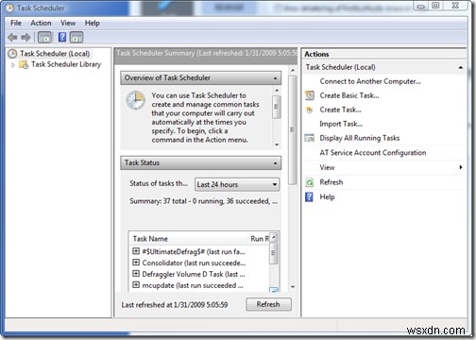
Task: Click Import Task... action
Action: coord(341,124)
